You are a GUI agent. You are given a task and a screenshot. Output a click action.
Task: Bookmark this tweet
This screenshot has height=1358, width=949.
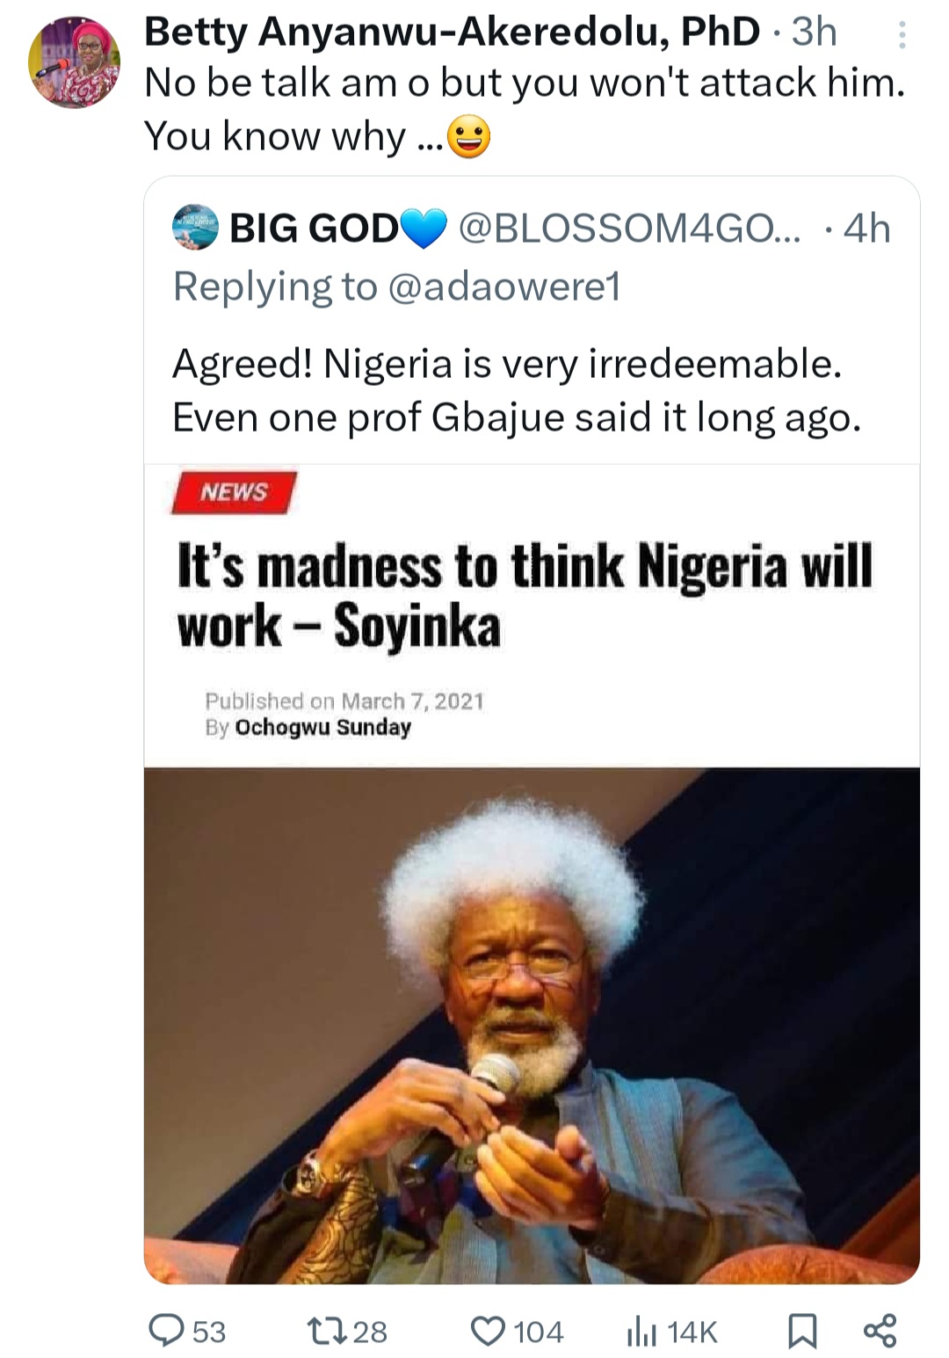(x=801, y=1331)
